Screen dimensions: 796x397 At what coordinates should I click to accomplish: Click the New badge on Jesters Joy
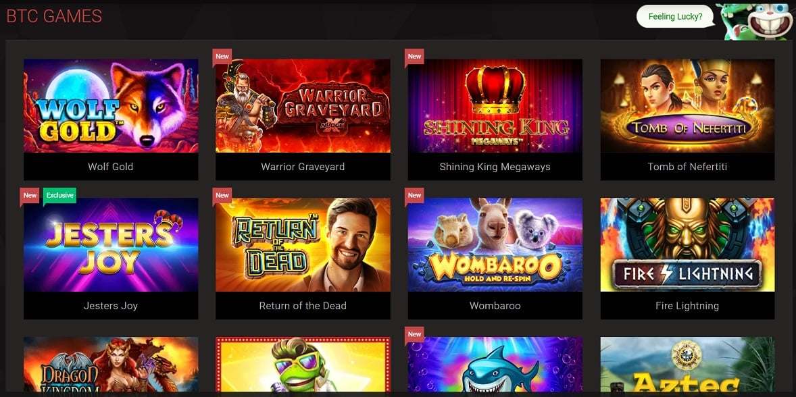click(30, 196)
